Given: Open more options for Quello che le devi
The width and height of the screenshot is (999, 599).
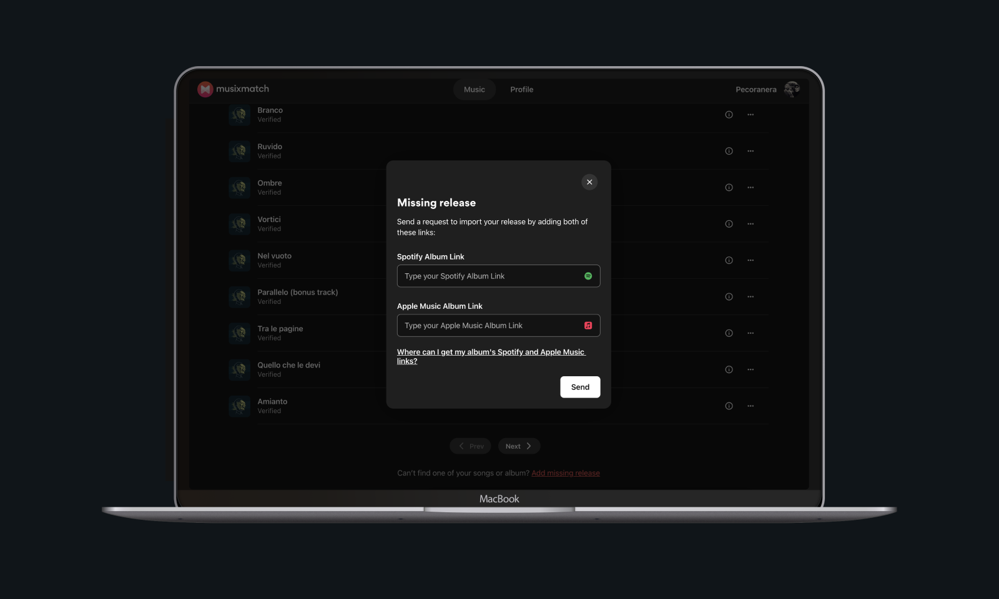Looking at the screenshot, I should click(750, 369).
